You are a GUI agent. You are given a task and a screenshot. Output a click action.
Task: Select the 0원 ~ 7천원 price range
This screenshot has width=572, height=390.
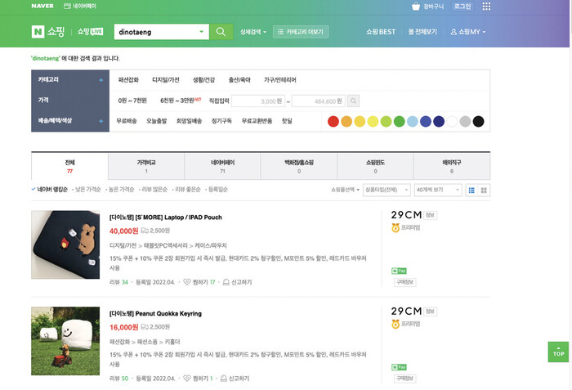coord(132,101)
